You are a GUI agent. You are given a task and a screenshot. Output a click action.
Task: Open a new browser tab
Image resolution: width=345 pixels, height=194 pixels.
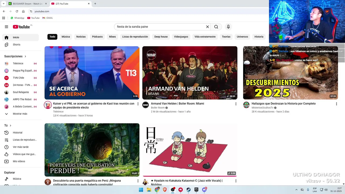95,4
